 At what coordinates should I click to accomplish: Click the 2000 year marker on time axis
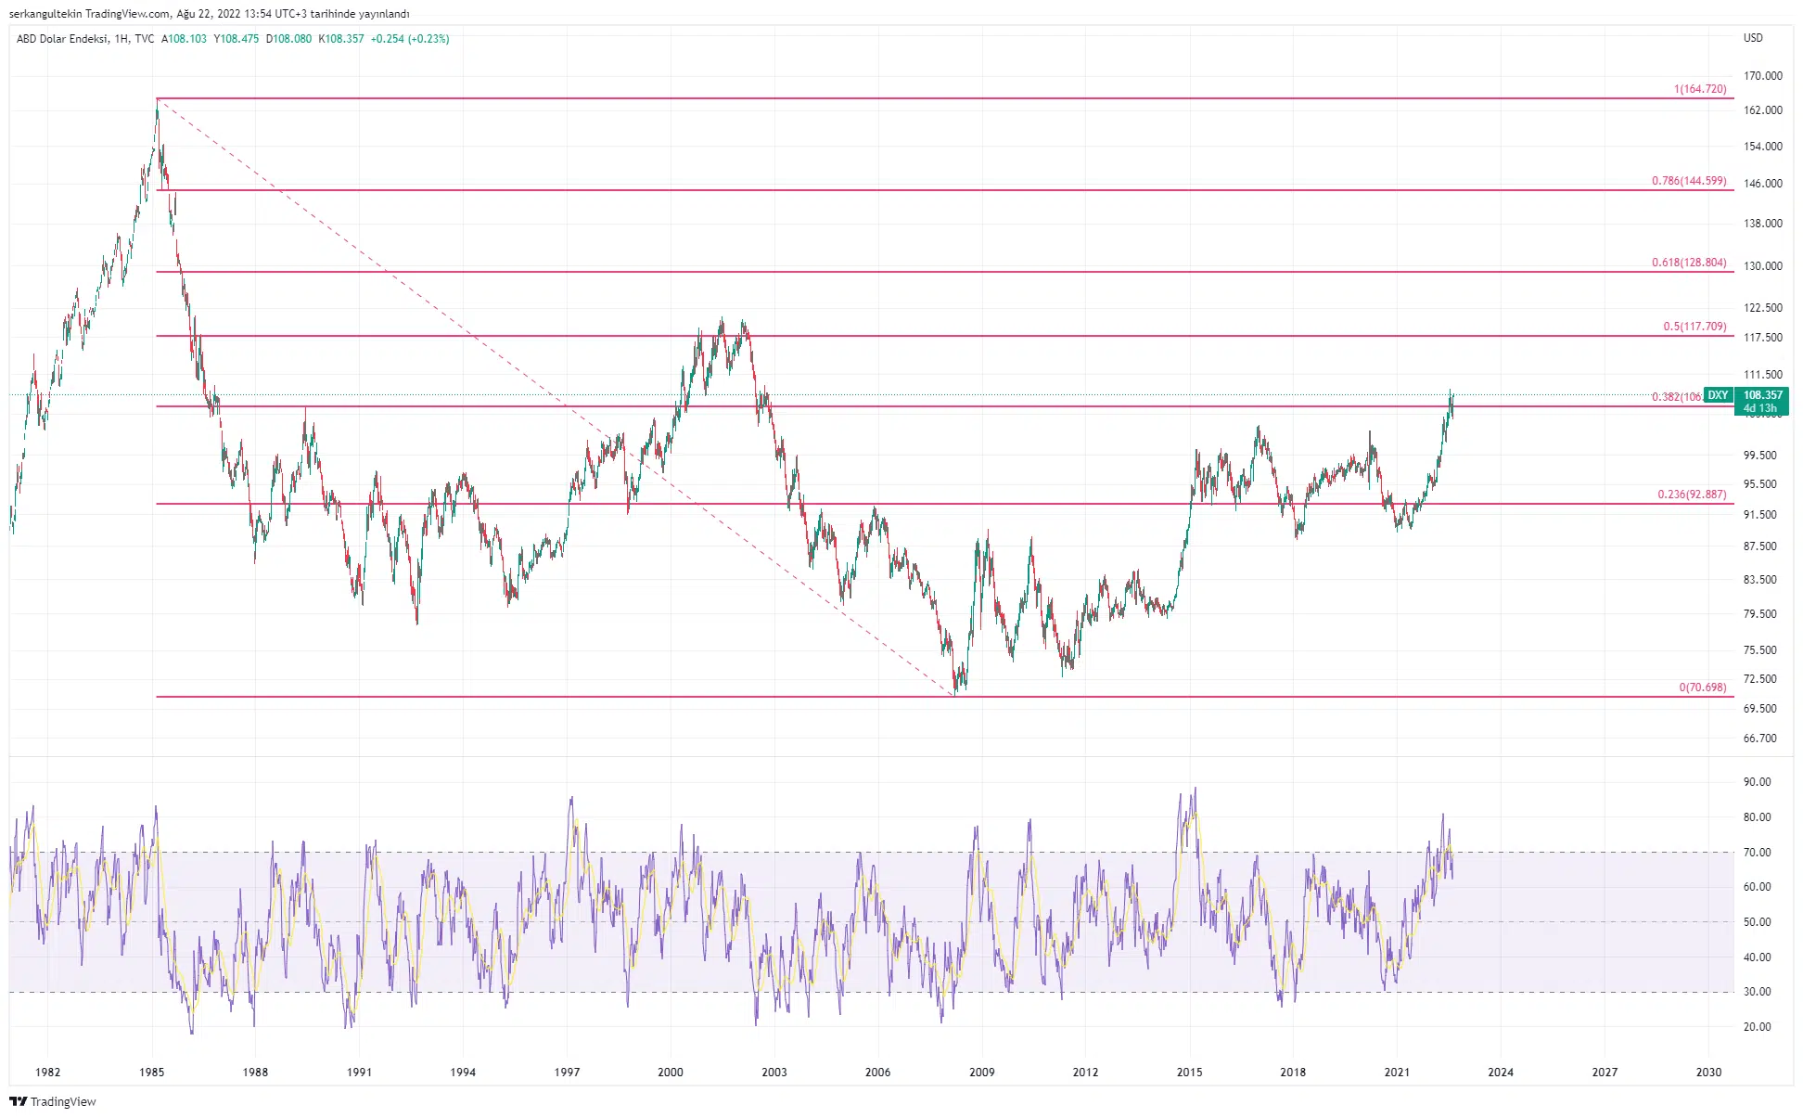click(x=670, y=1072)
